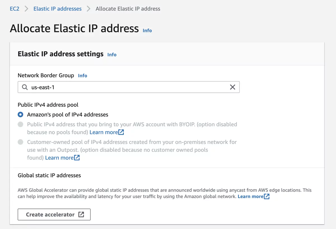
Task: Select the customer-owned pool of IPv4 addresses option
Action: [x=20, y=142]
